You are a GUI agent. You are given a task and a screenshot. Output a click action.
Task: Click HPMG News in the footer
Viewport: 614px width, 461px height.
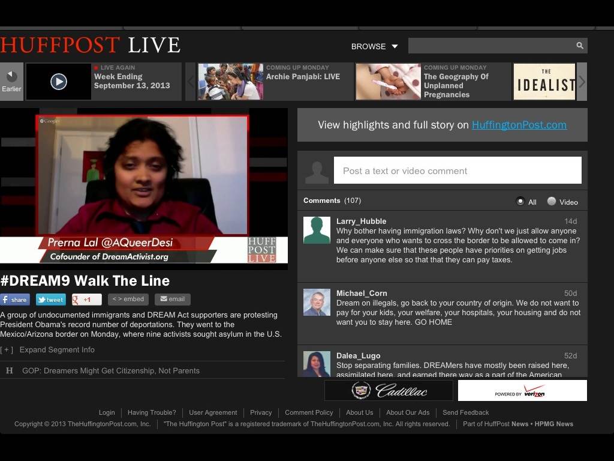pyautogui.click(x=553, y=424)
